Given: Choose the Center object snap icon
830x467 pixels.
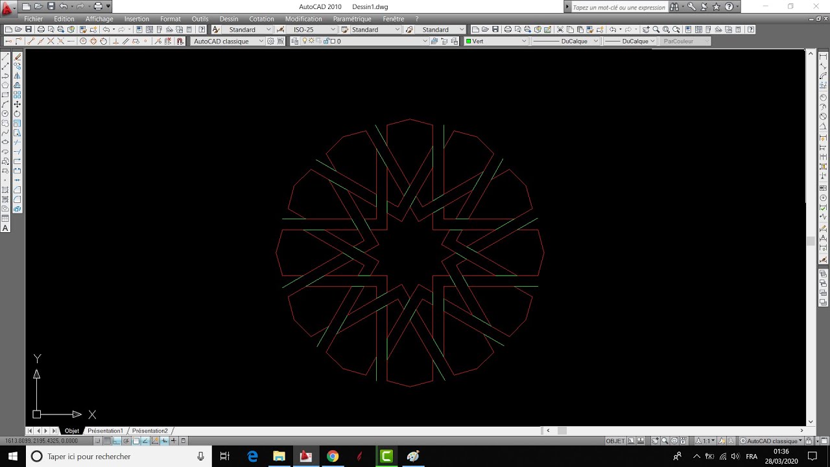Looking at the screenshot, I should click(83, 41).
